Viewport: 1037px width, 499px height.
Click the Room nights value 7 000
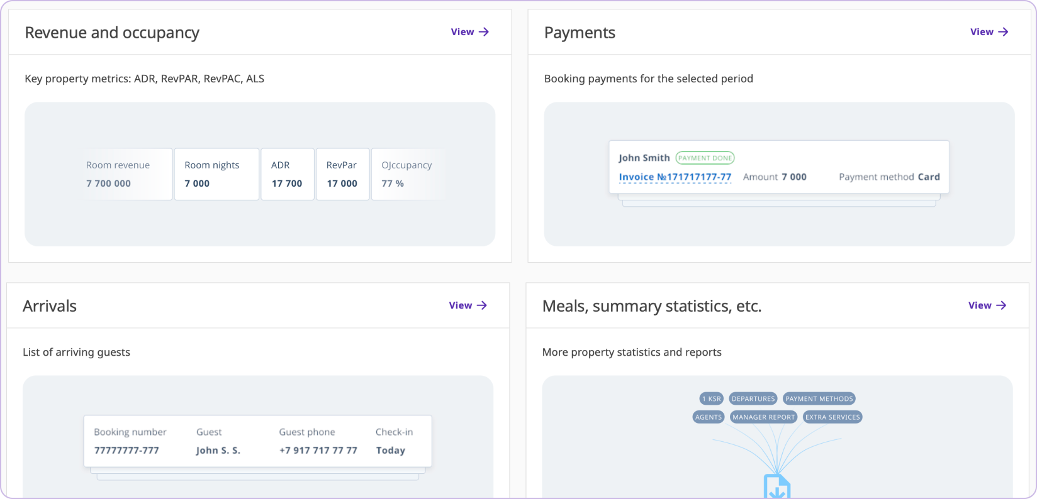click(197, 184)
